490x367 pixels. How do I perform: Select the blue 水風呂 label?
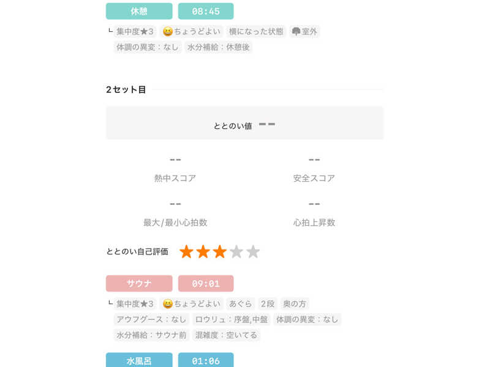(x=139, y=360)
